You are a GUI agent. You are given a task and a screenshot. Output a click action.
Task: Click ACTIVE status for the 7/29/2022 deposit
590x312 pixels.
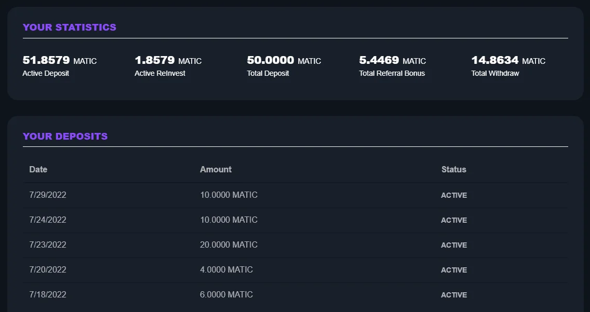(x=454, y=195)
